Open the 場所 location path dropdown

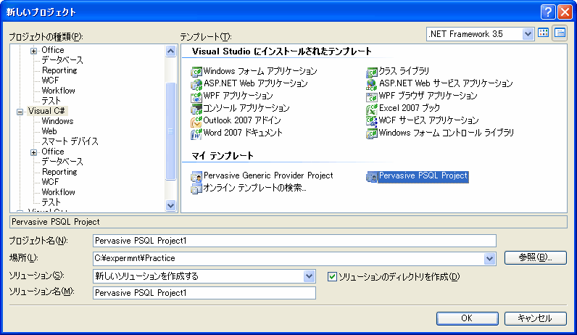point(489,258)
